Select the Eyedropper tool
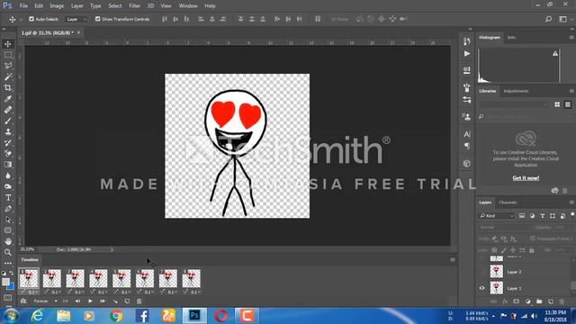This screenshot has width=576, height=324. coord(8,99)
